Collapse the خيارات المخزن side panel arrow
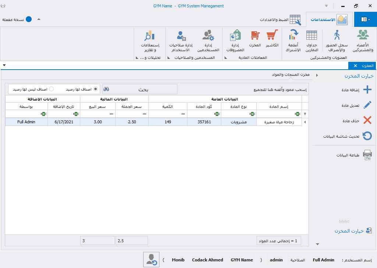This screenshot has width=377, height=268. point(317,75)
